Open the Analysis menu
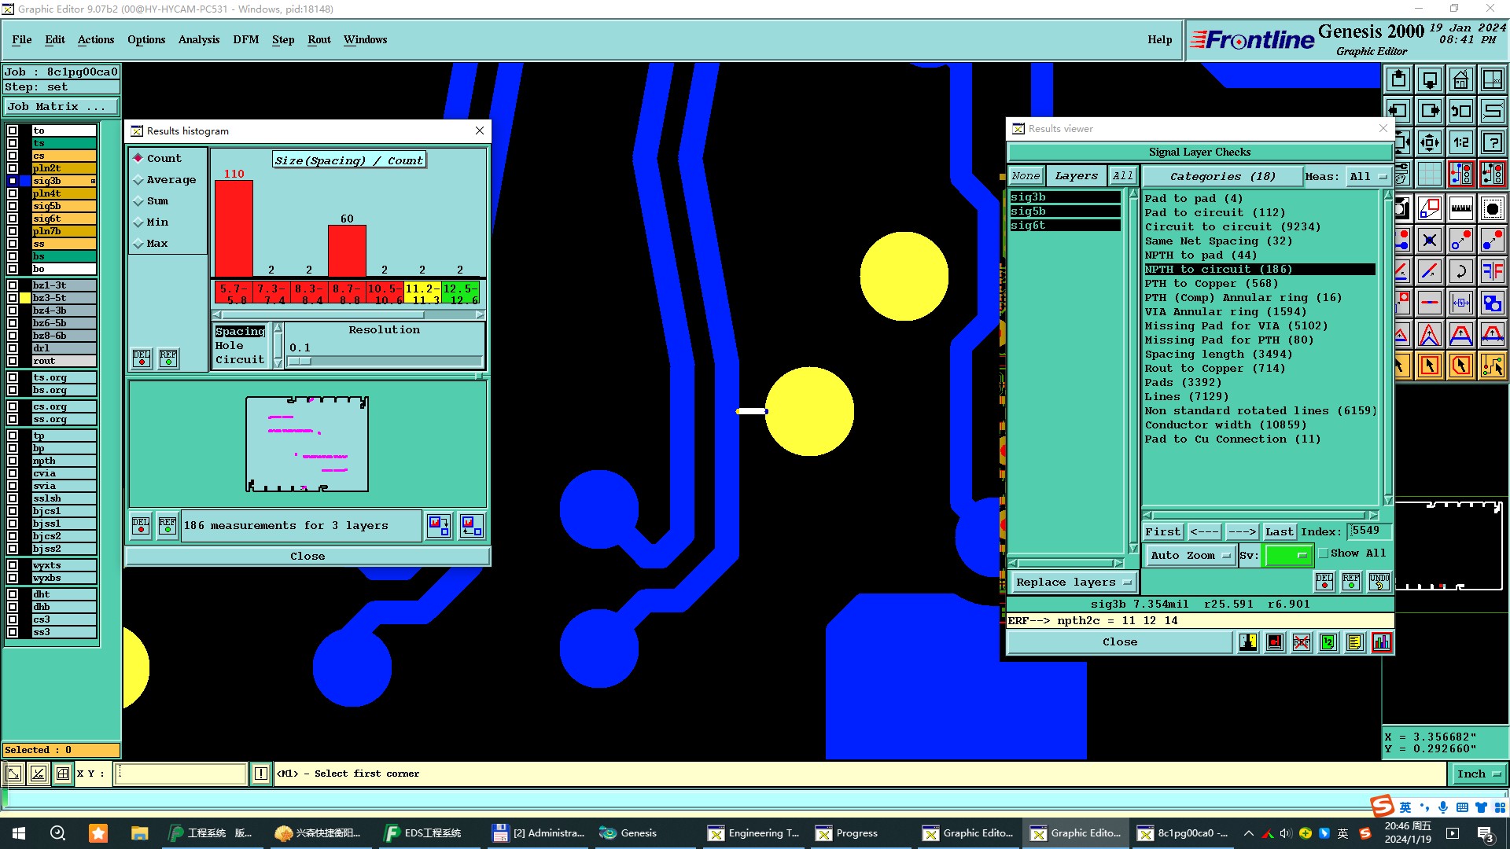Image resolution: width=1510 pixels, height=849 pixels. 198,39
